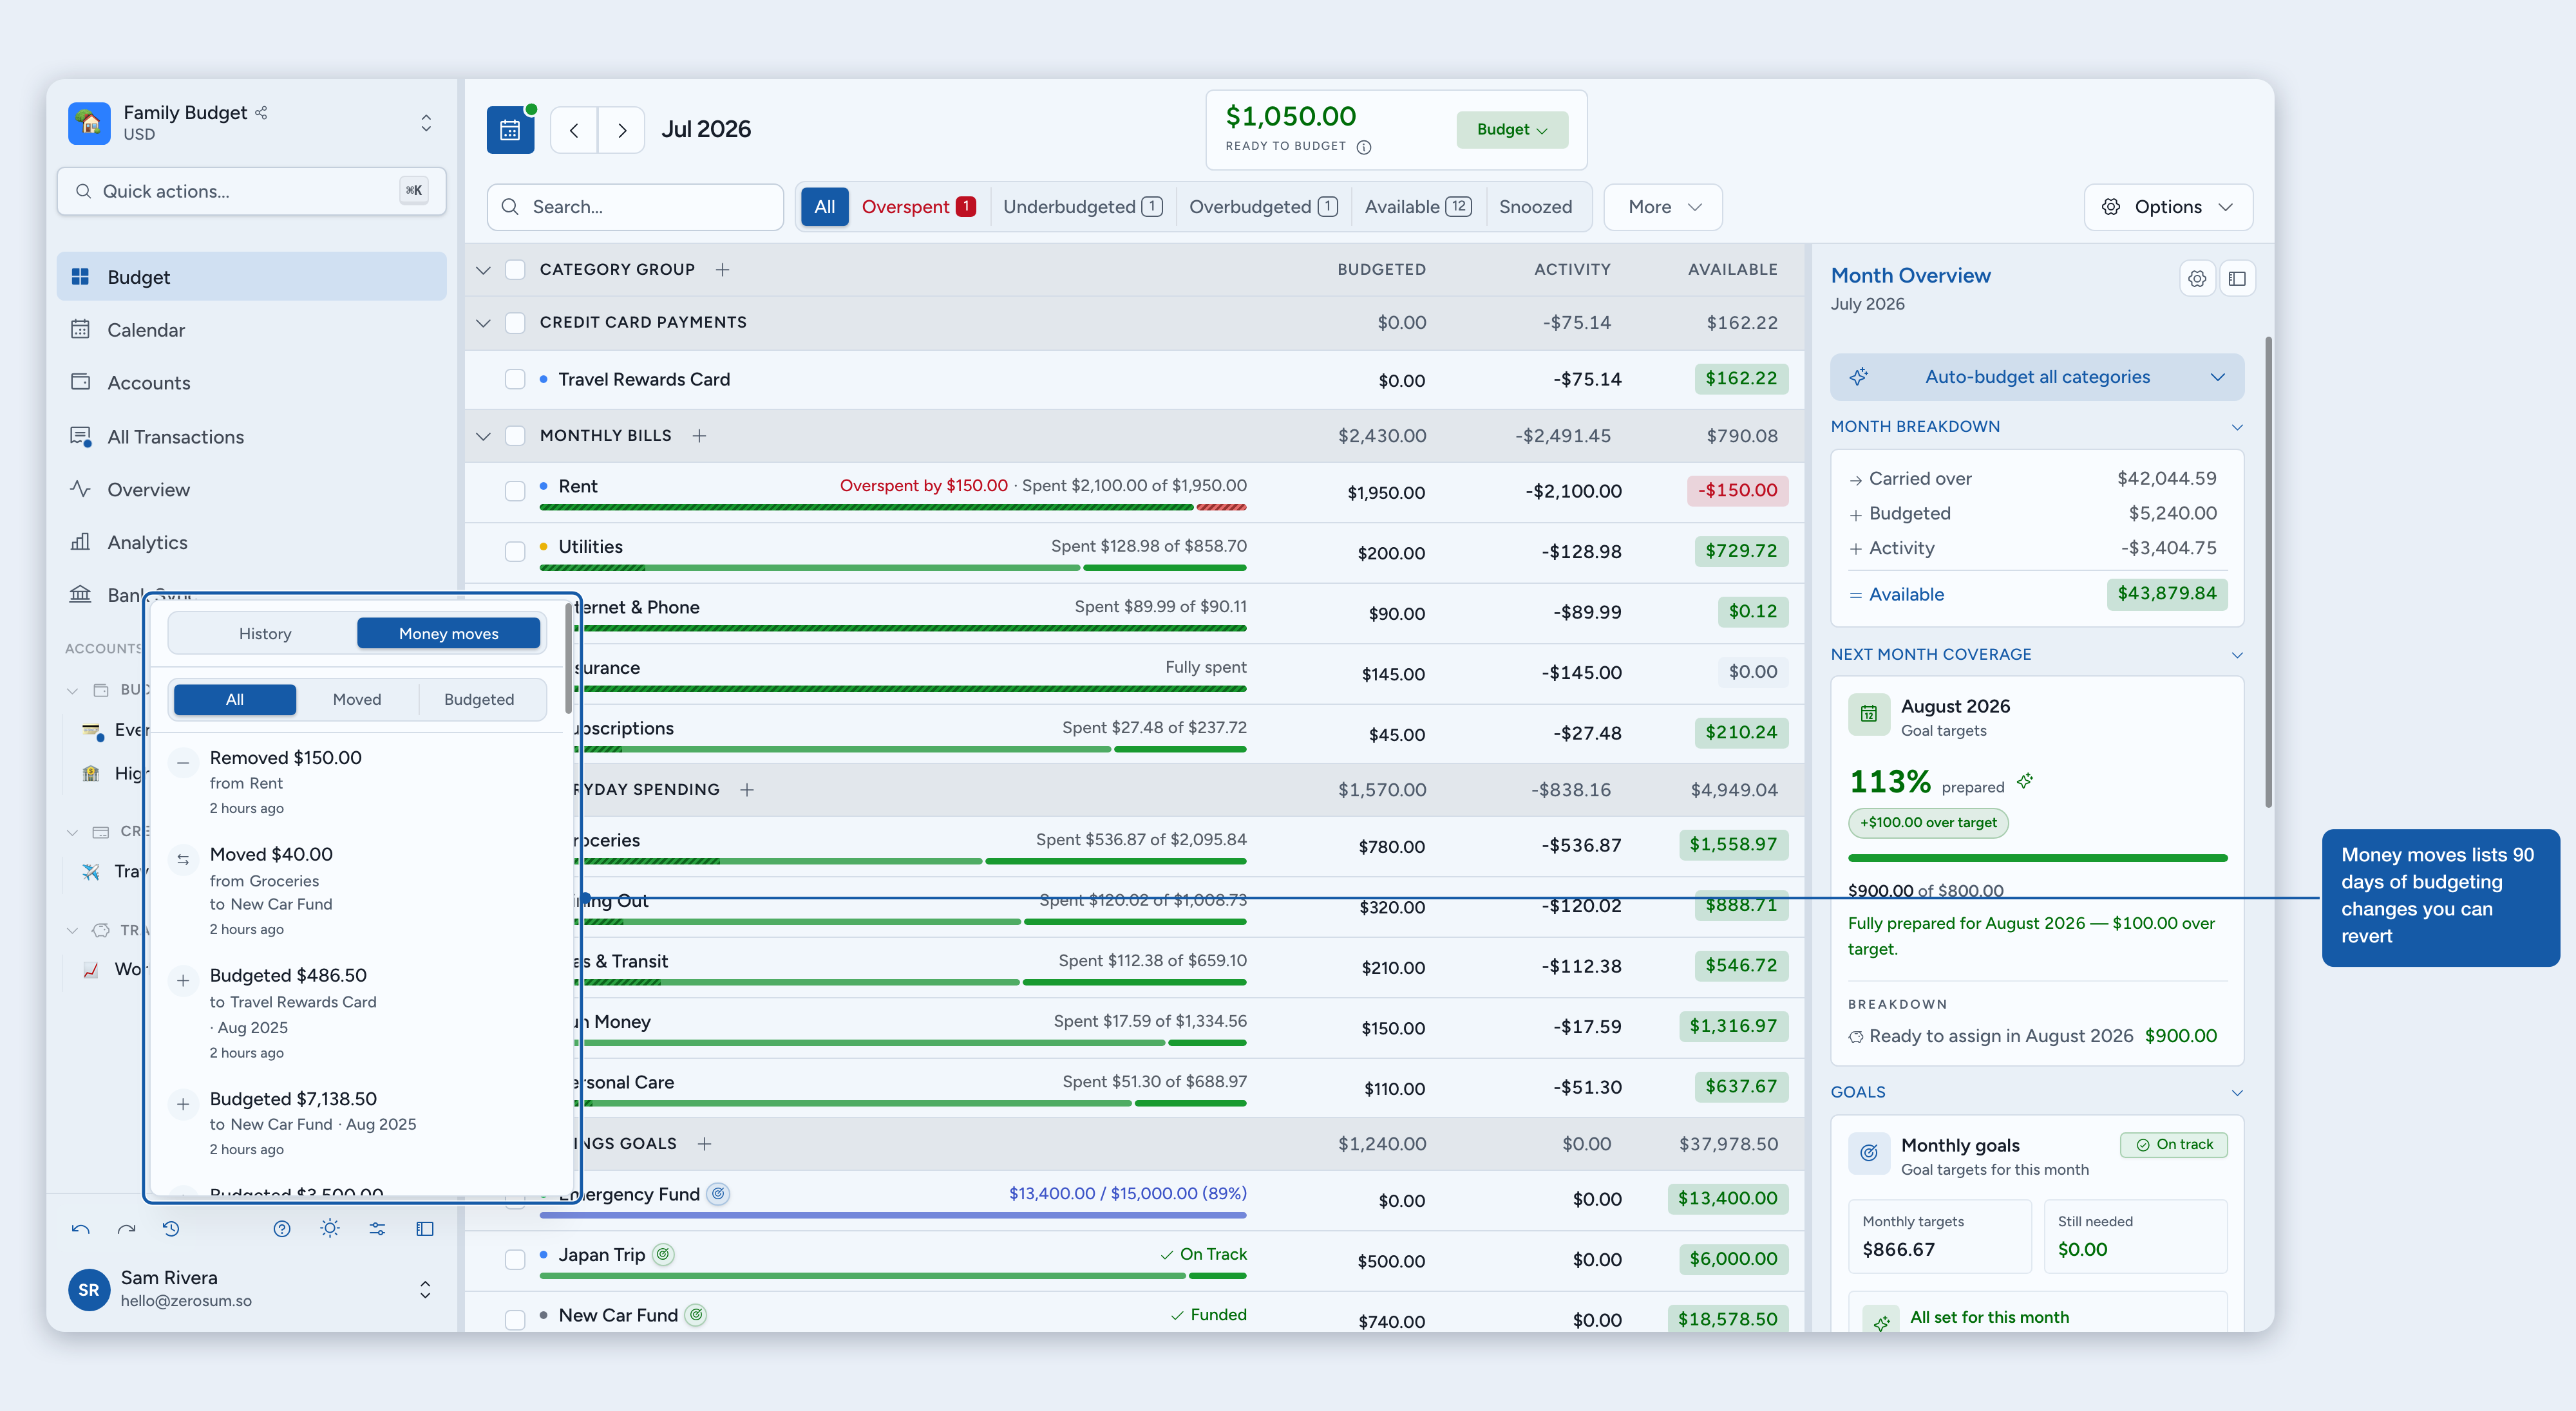Viewport: 2576px width, 1411px height.
Task: Collapse the Goals section chevron
Action: coord(2237,1092)
